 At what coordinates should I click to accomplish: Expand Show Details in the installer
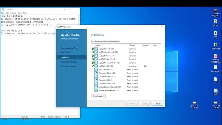tap(98, 97)
